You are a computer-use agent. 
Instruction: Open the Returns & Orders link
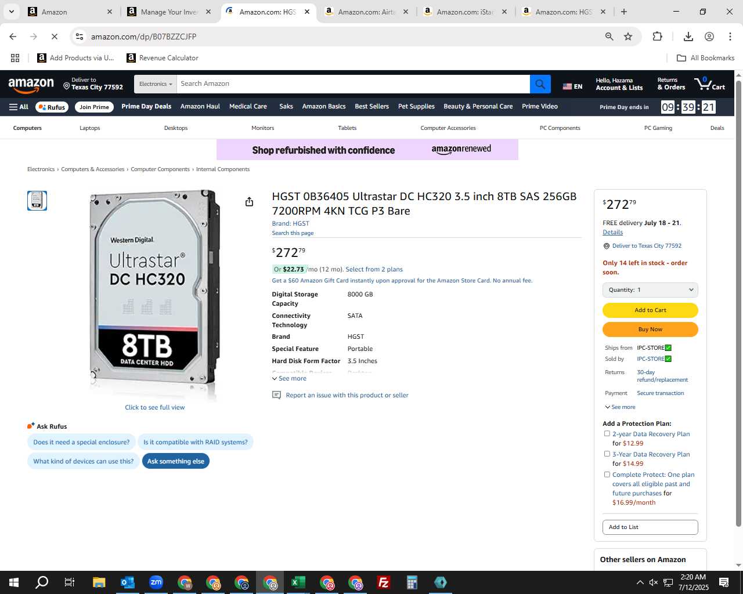671,84
